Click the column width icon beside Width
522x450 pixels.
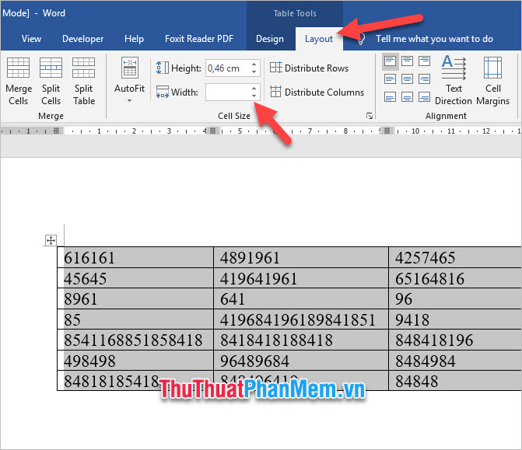click(162, 92)
